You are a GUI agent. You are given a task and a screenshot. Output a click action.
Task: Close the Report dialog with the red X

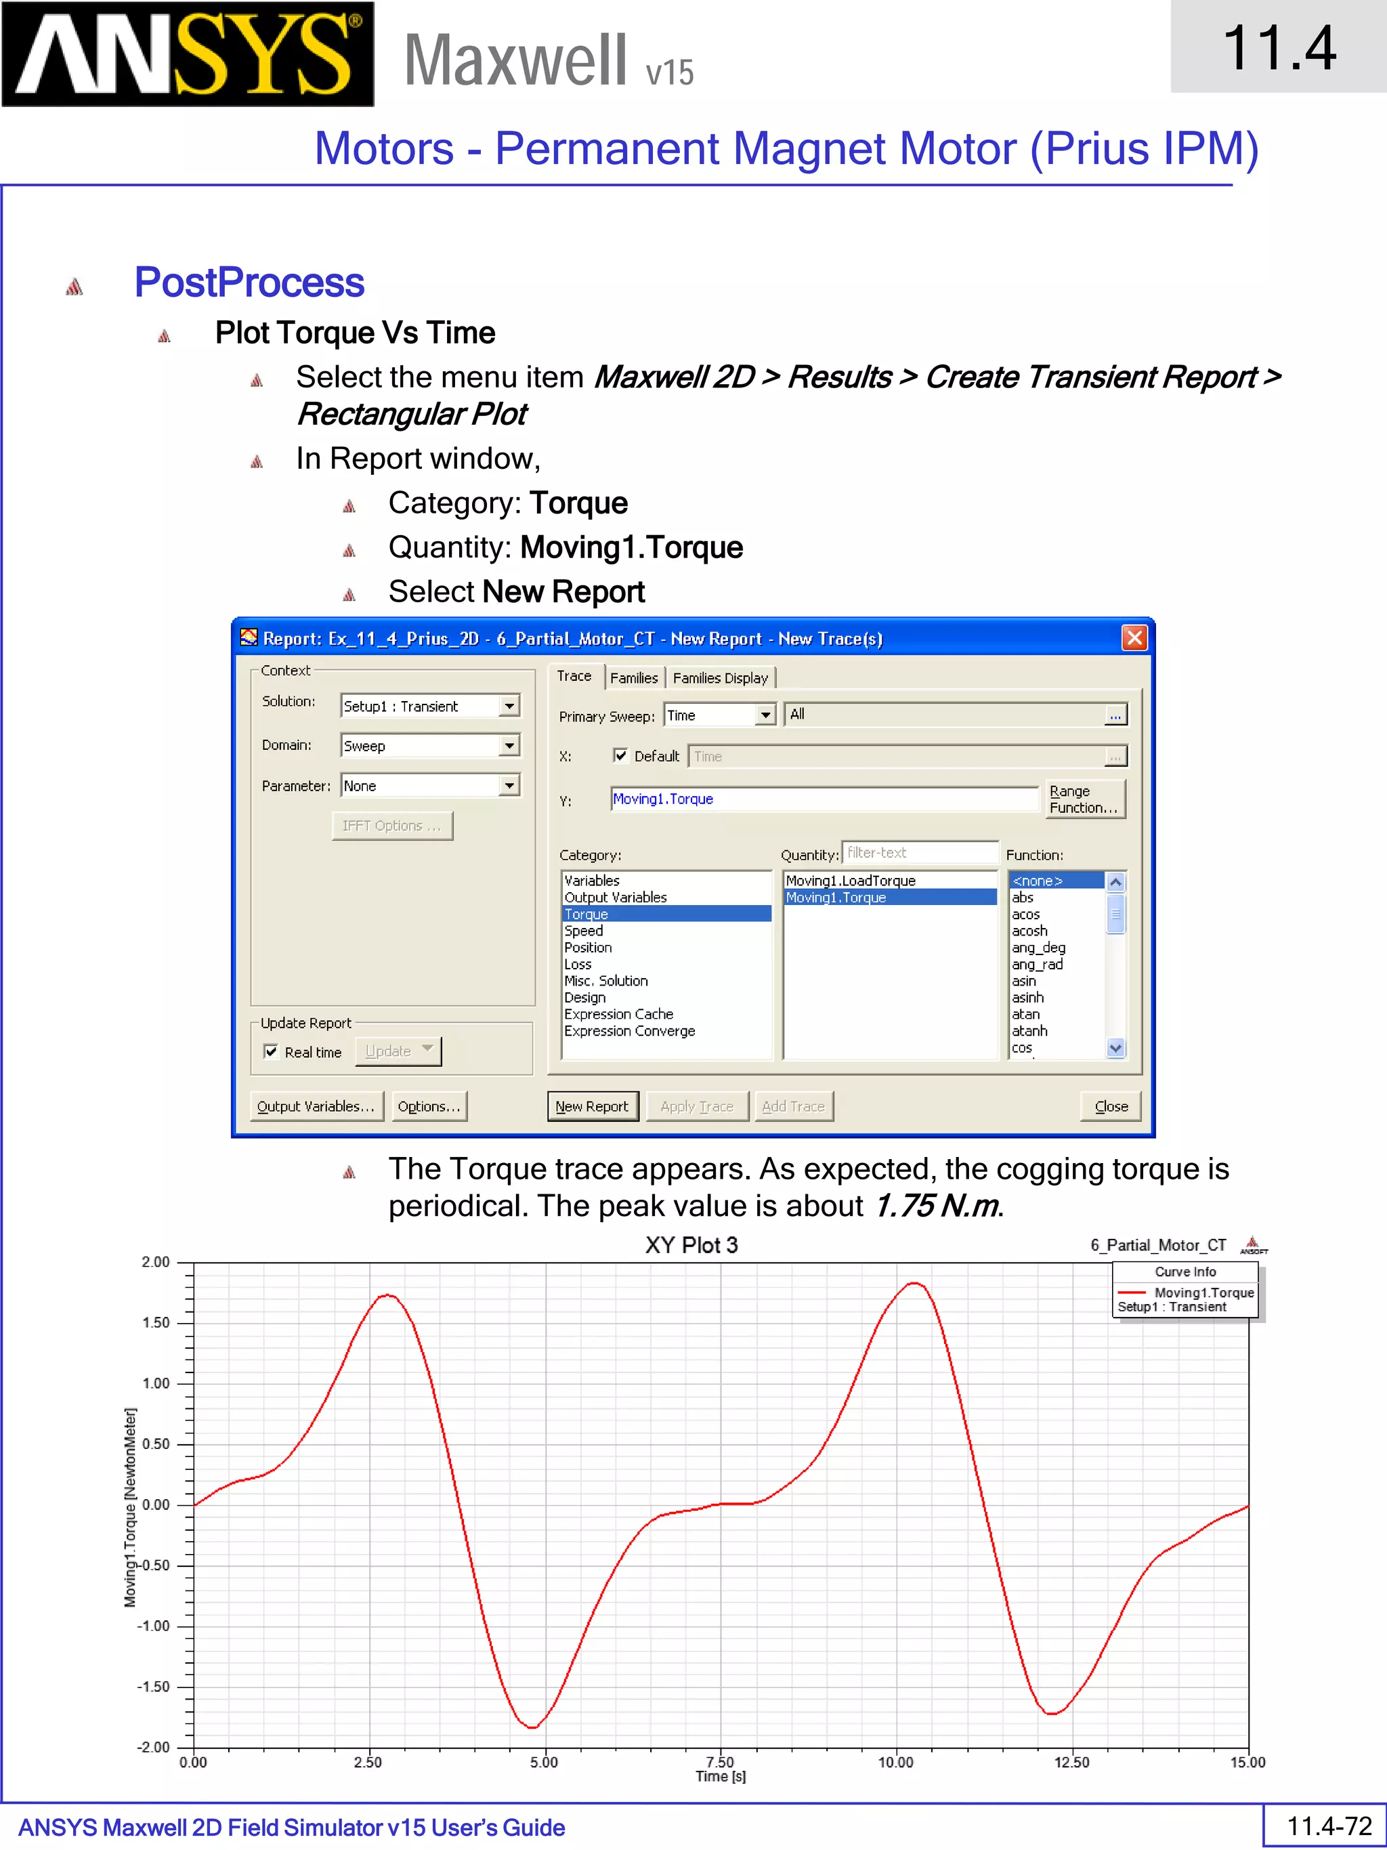click(x=1134, y=638)
